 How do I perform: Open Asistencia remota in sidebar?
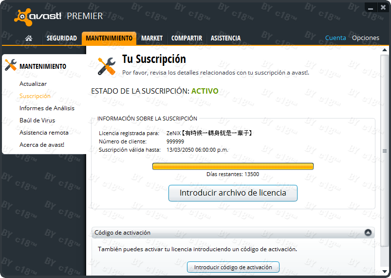44,133
